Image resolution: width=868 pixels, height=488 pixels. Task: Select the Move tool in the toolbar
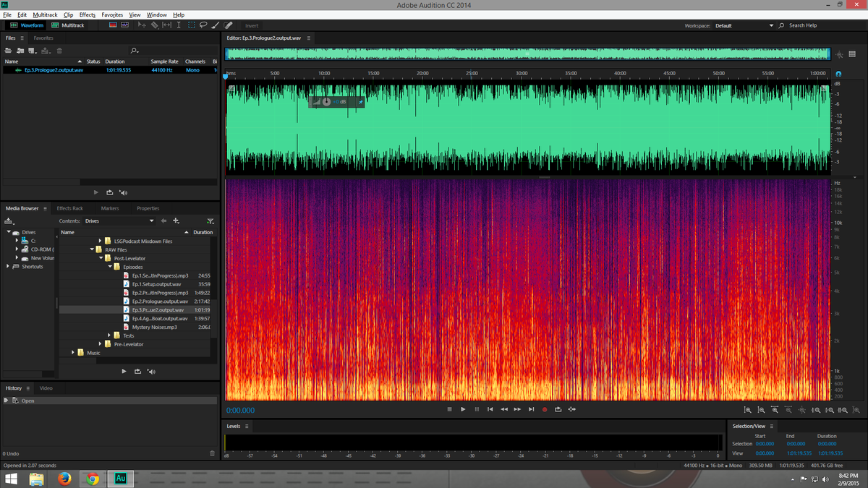[142, 25]
